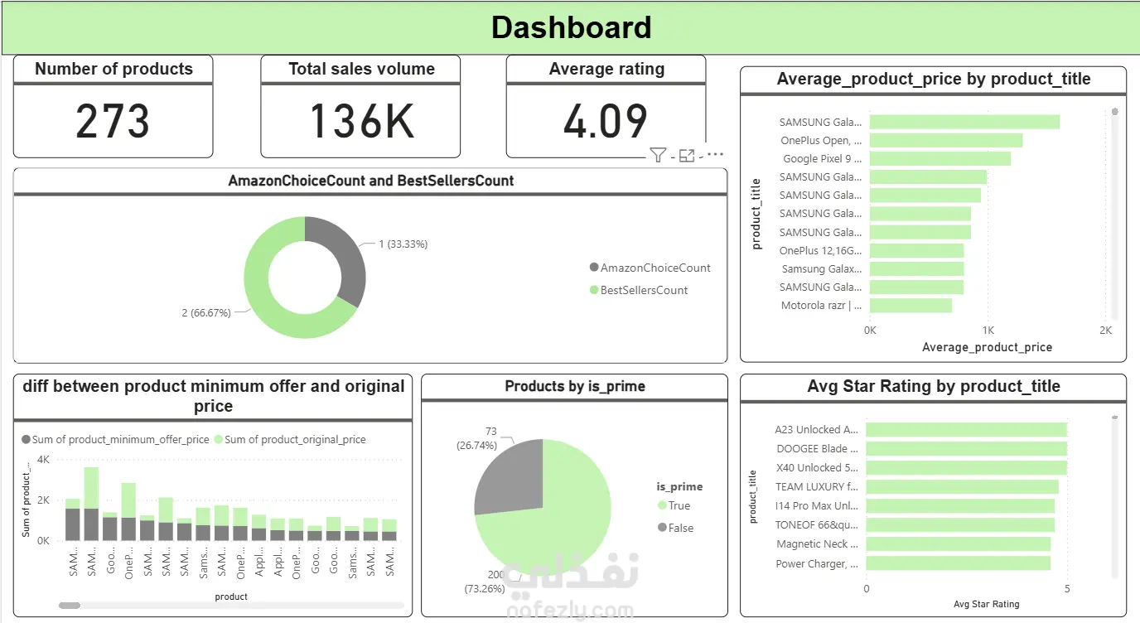This screenshot has height=623, width=1140.
Task: Click the 'Products by is_prime' title
Action: (575, 386)
